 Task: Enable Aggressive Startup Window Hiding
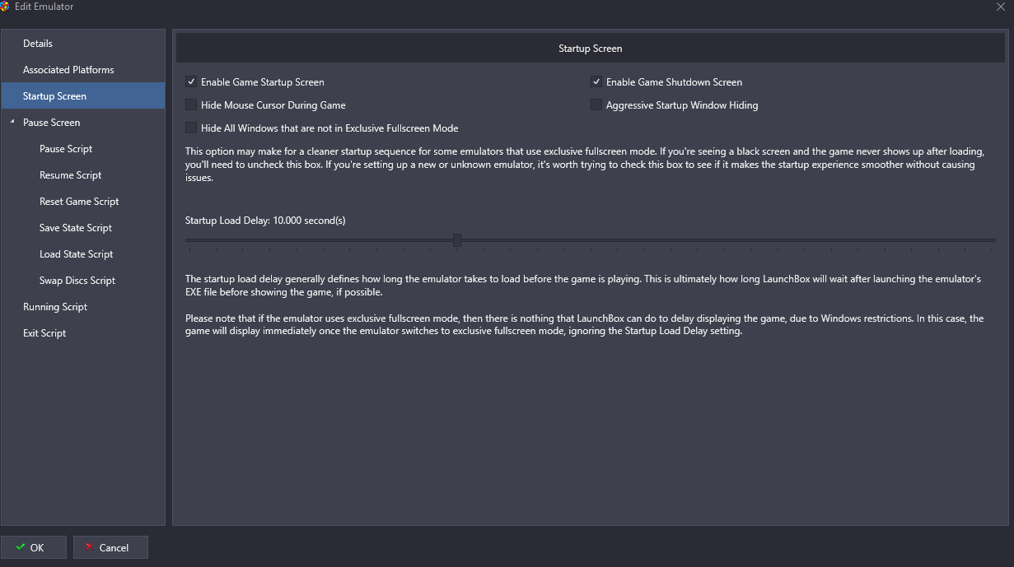(596, 105)
